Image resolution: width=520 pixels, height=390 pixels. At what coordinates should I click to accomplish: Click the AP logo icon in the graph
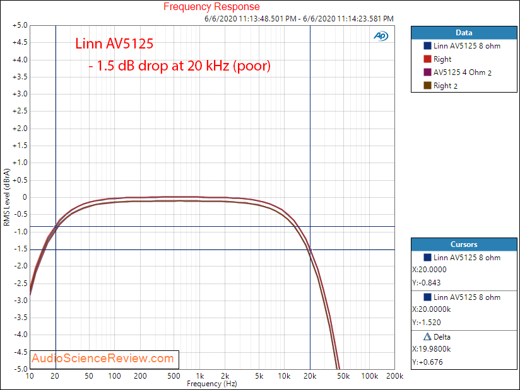[381, 36]
